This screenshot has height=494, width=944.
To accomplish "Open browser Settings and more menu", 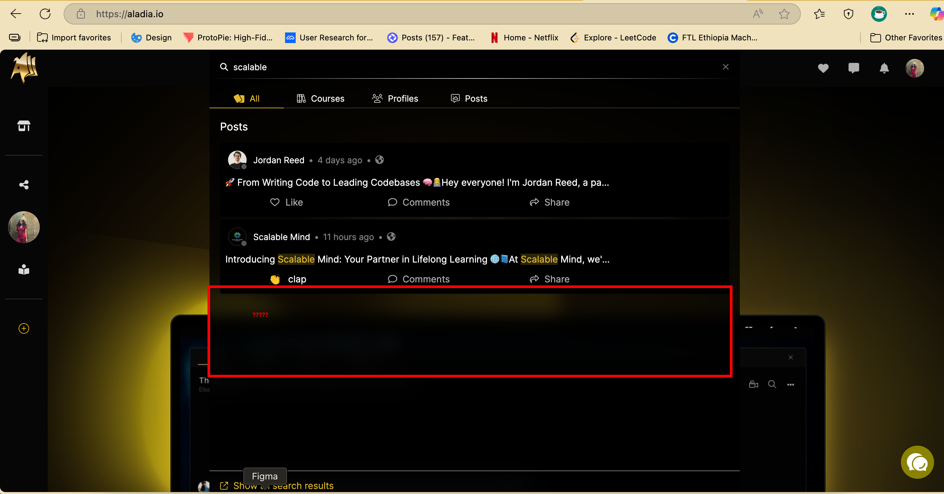I will pos(909,14).
